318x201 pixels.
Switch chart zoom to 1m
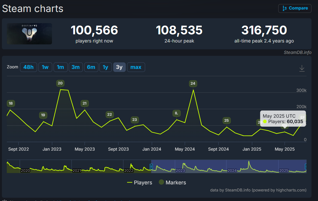(60, 67)
